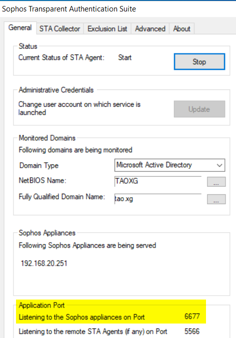The image size is (236, 338).
Task: Click the ellipsis button beside NetBIOS Name
Action: [x=216, y=182]
